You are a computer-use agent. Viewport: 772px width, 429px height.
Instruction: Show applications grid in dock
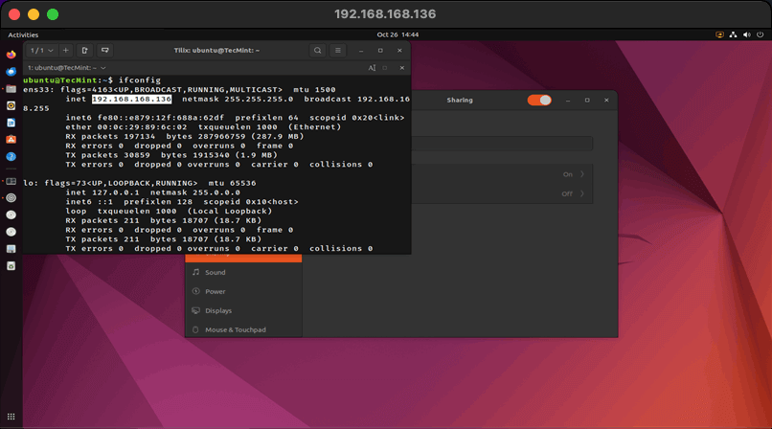point(11,418)
